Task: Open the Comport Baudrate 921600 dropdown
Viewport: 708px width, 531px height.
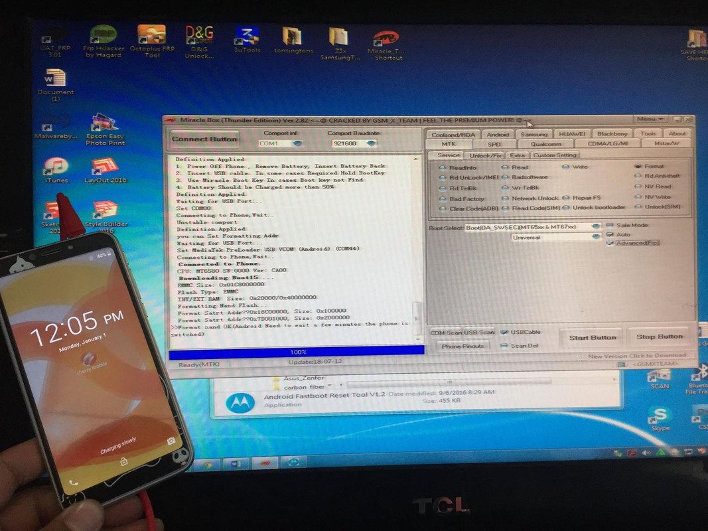Action: pos(354,143)
